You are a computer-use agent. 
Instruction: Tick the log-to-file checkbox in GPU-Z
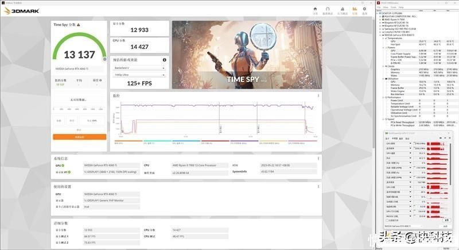387,220
